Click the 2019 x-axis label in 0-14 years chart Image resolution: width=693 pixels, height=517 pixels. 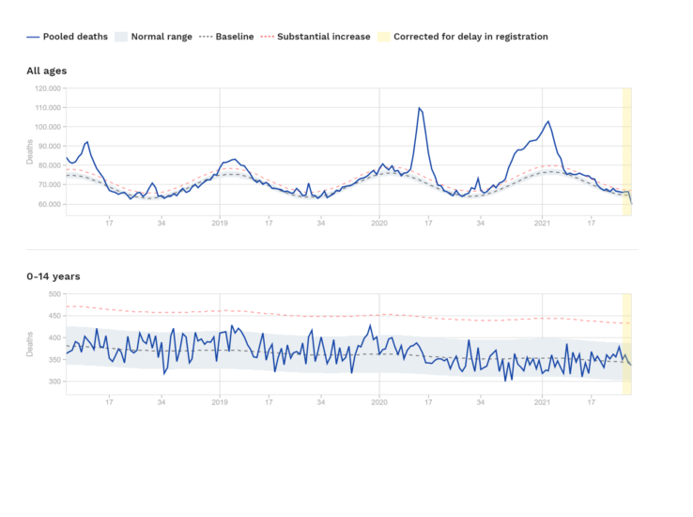click(x=220, y=401)
